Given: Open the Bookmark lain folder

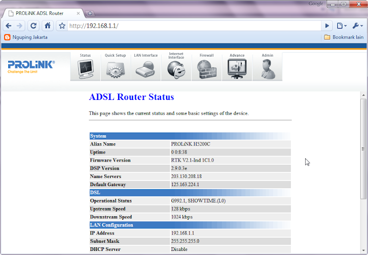Looking at the screenshot, I should 344,37.
